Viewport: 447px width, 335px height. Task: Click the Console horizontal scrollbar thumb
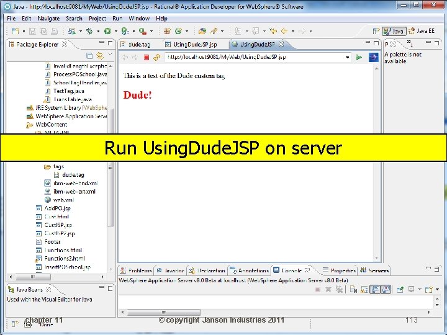(x=163, y=312)
